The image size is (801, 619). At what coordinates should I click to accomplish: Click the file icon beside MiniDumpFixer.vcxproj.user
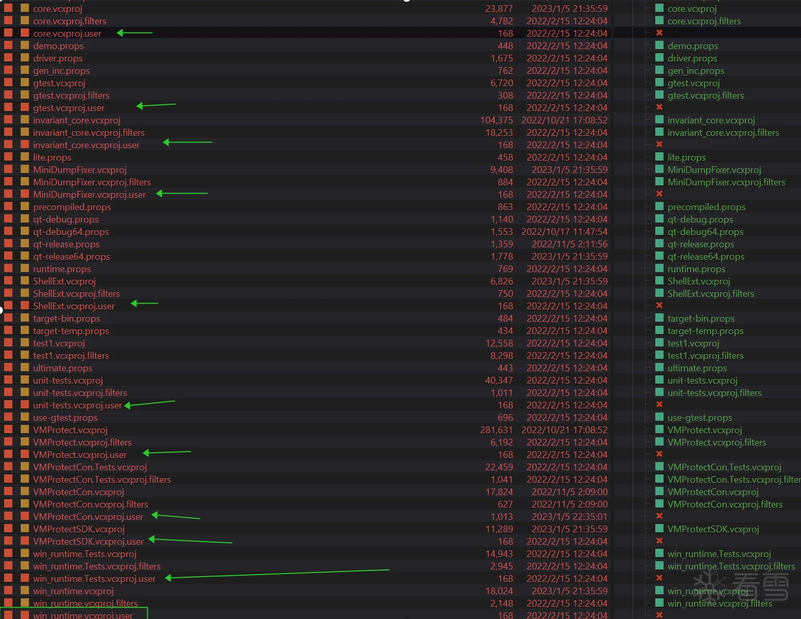25,194
